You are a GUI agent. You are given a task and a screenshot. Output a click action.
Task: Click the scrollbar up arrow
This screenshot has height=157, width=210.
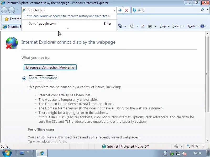tap(207, 34)
